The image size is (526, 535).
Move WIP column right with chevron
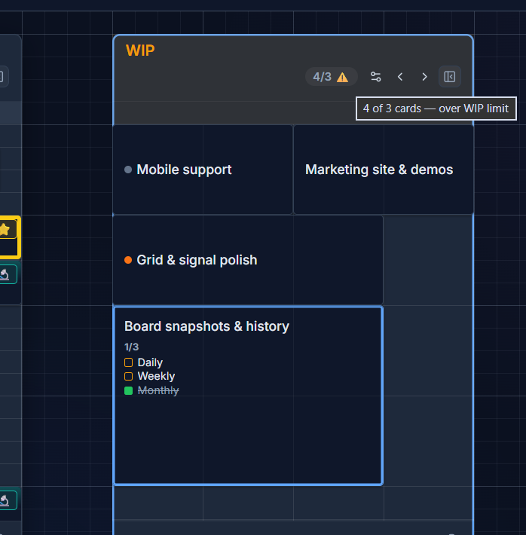[x=424, y=77]
